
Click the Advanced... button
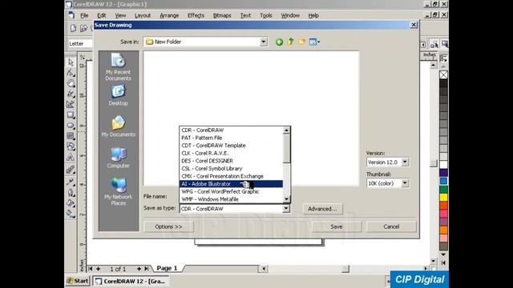(x=322, y=209)
